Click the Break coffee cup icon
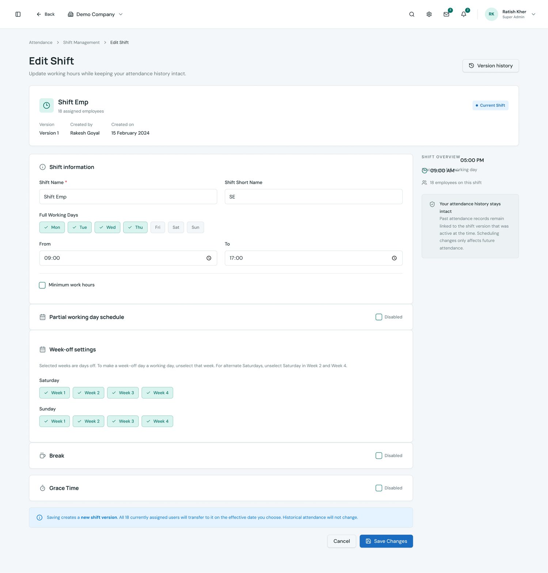The height and width of the screenshot is (573, 548). click(42, 455)
